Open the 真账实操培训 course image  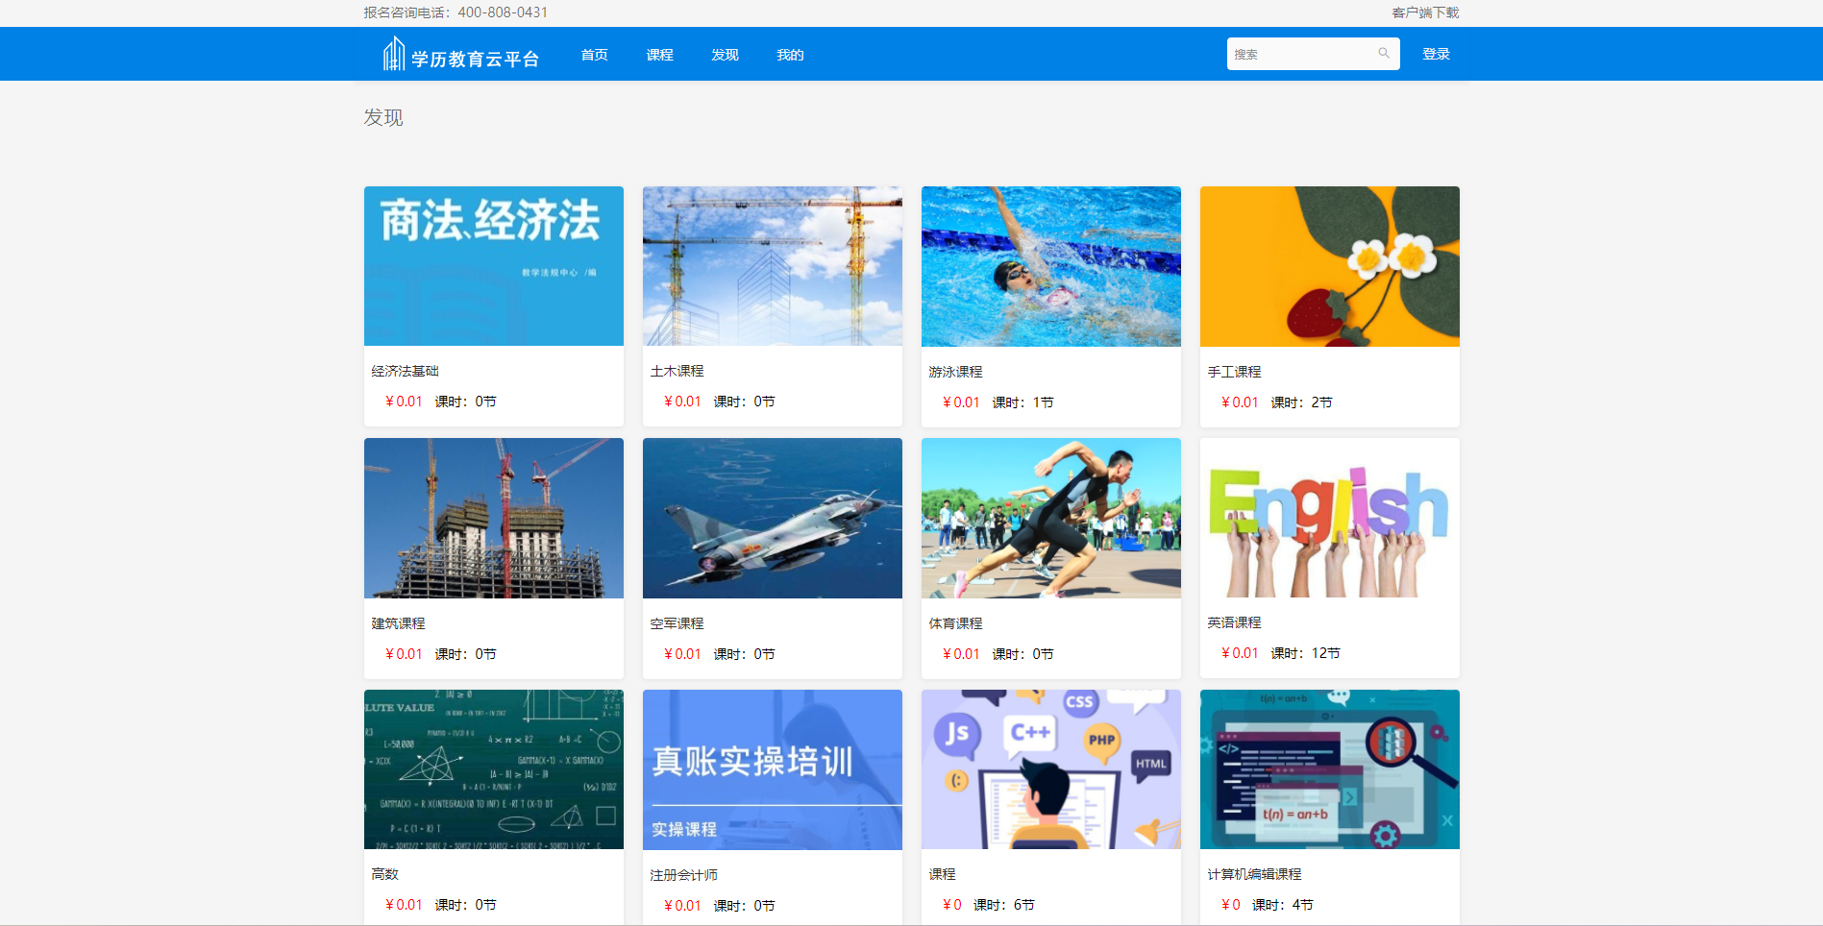[772, 769]
